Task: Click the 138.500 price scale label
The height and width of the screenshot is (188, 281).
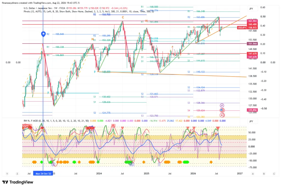Action: (x=252, y=76)
